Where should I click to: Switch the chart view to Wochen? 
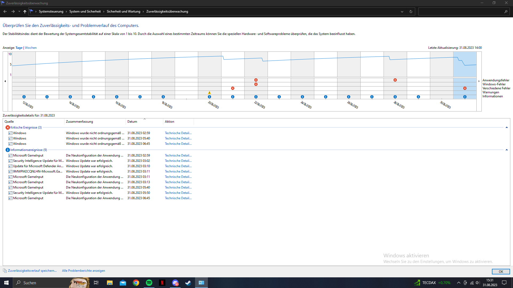(31, 48)
